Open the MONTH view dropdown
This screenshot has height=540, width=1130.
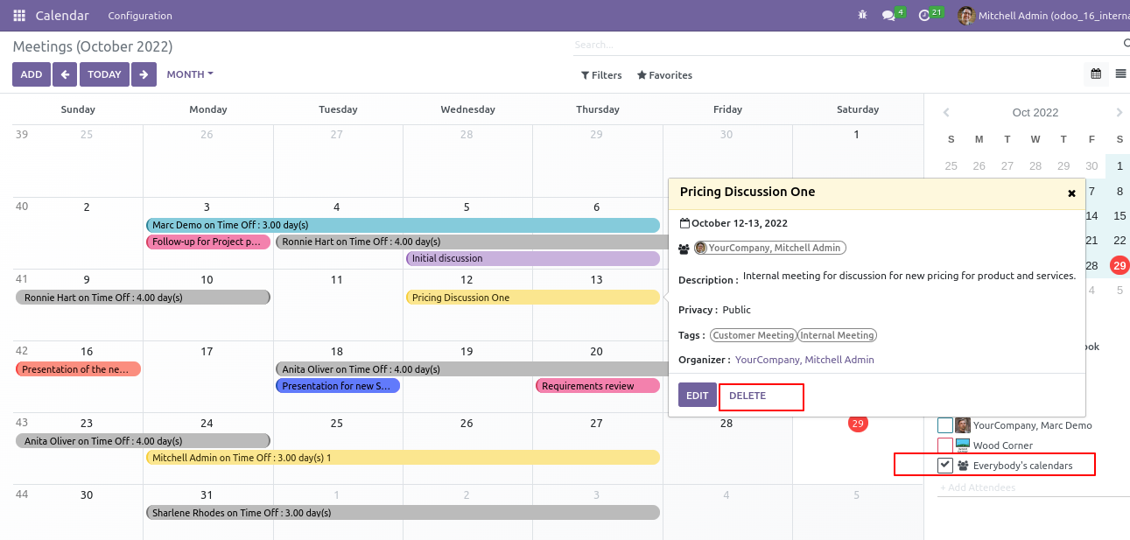coord(189,74)
